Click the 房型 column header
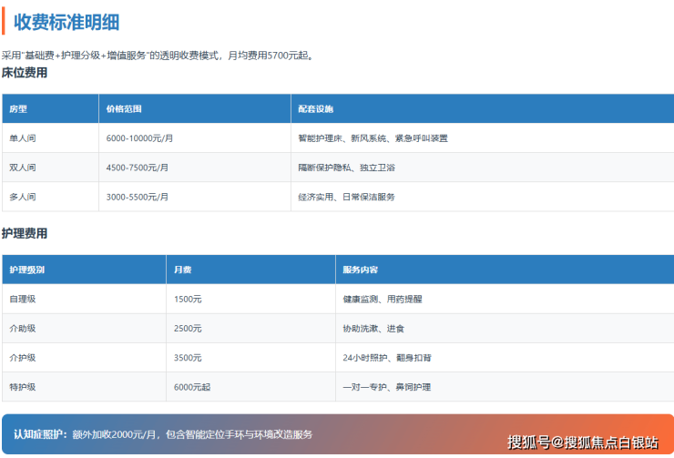The width and height of the screenshot is (674, 458). pos(18,109)
